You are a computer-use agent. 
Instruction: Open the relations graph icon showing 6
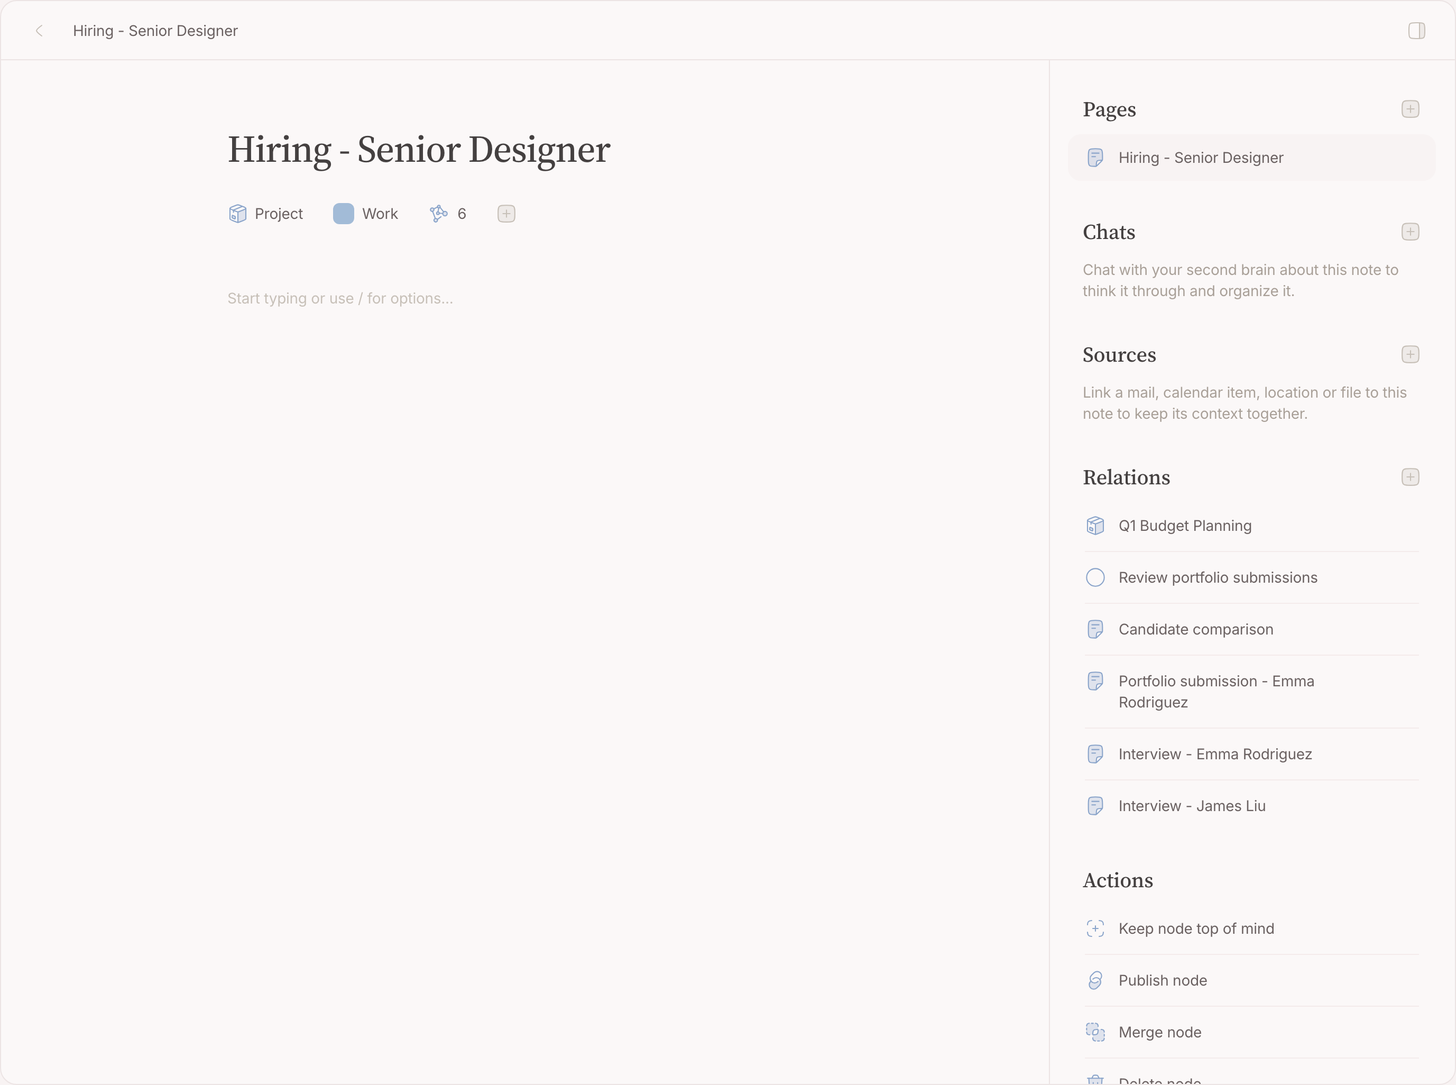[439, 214]
